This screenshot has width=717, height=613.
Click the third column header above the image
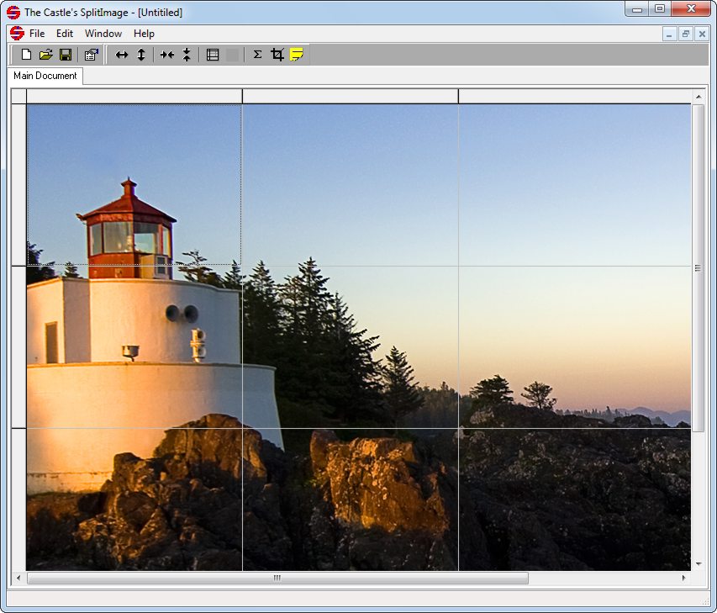coord(575,96)
